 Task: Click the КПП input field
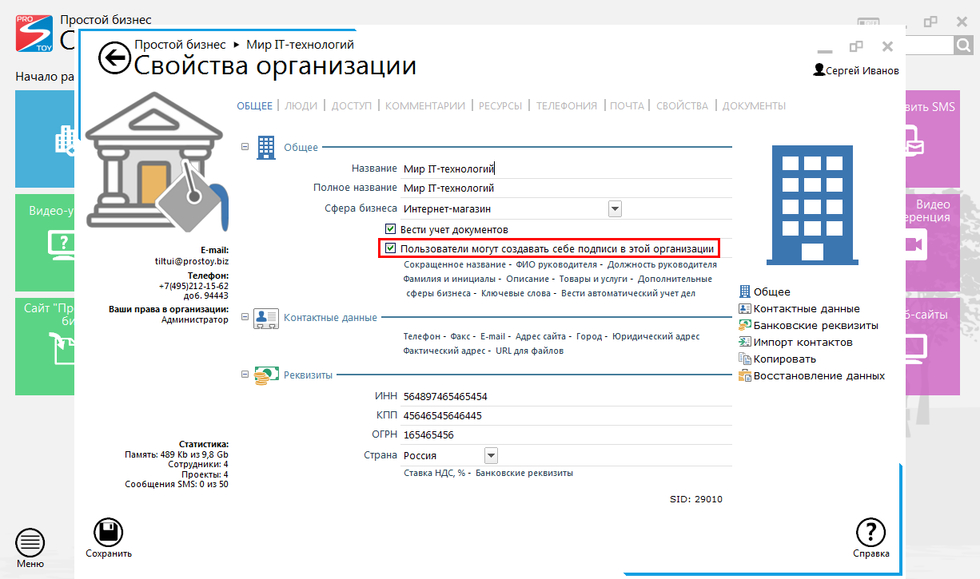coord(567,416)
